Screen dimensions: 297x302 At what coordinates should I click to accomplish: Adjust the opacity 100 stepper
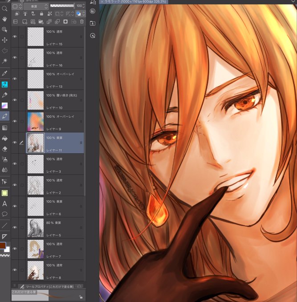[x=83, y=6]
